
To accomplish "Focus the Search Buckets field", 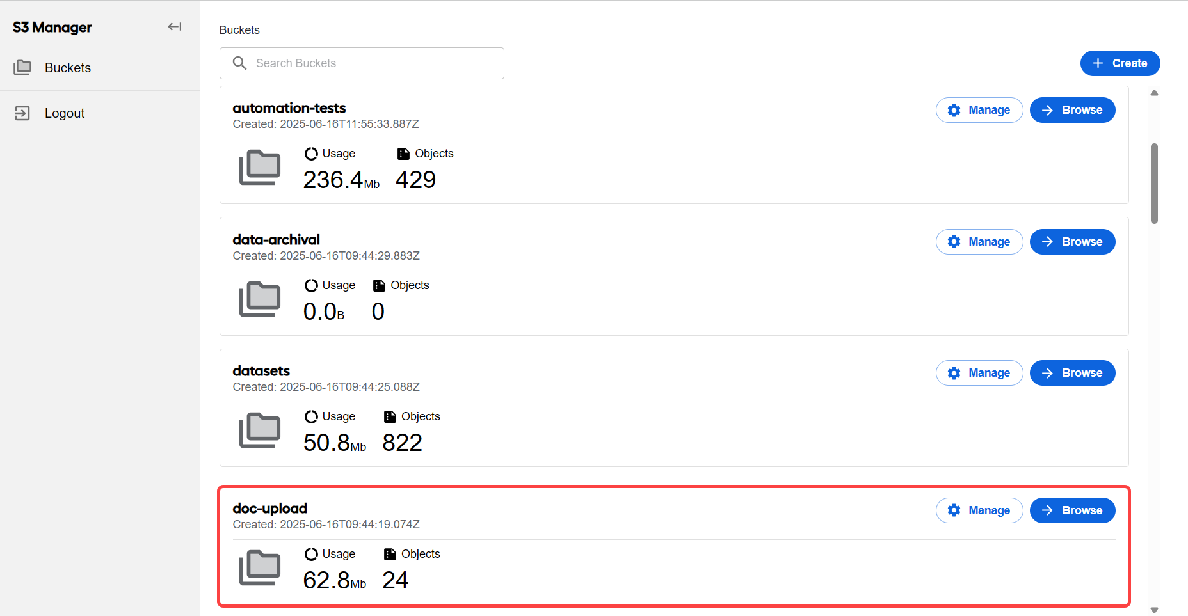I will point(362,63).
